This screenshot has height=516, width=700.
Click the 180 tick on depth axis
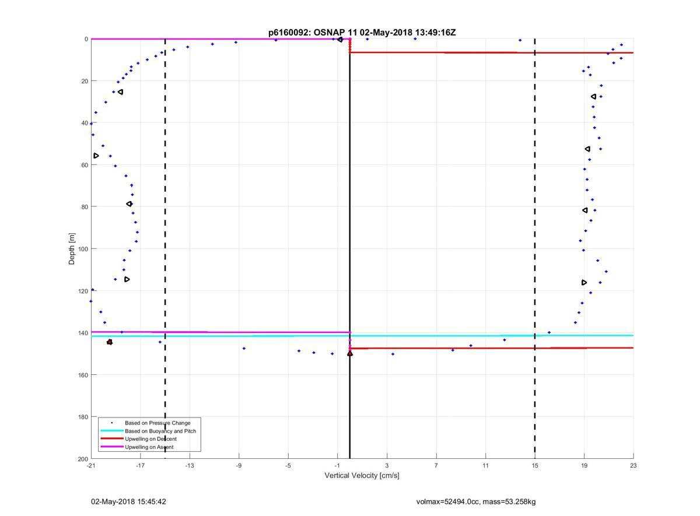pyautogui.click(x=83, y=417)
